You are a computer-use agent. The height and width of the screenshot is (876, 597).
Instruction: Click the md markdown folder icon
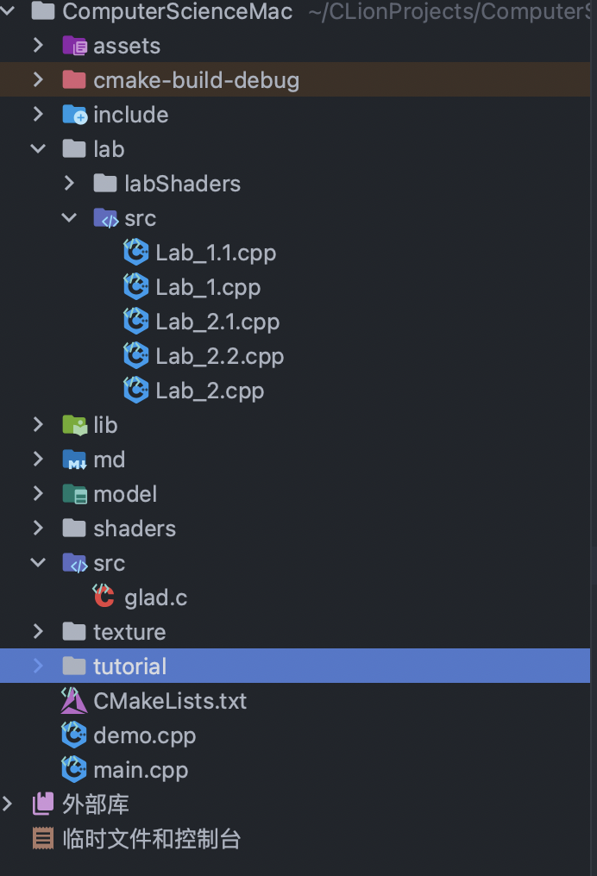point(74,460)
